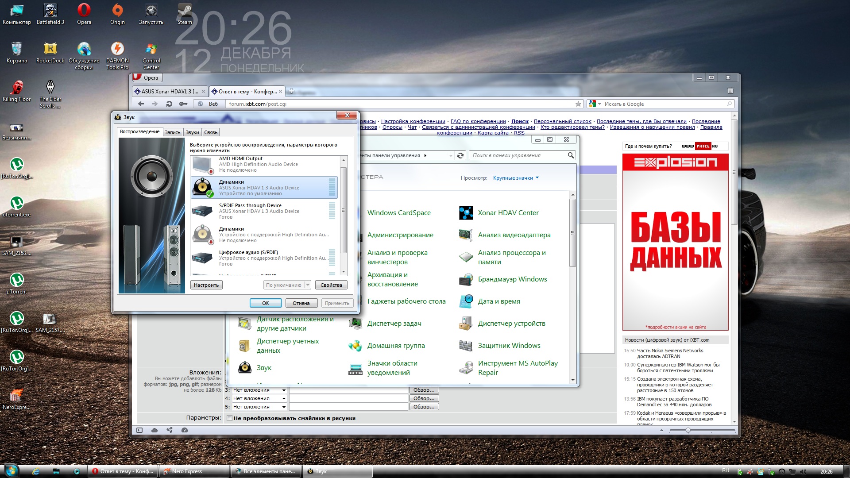Open the 'По умолчанию' dropdown in Sound dialog
Screen dimensions: 850x478
pos(308,285)
